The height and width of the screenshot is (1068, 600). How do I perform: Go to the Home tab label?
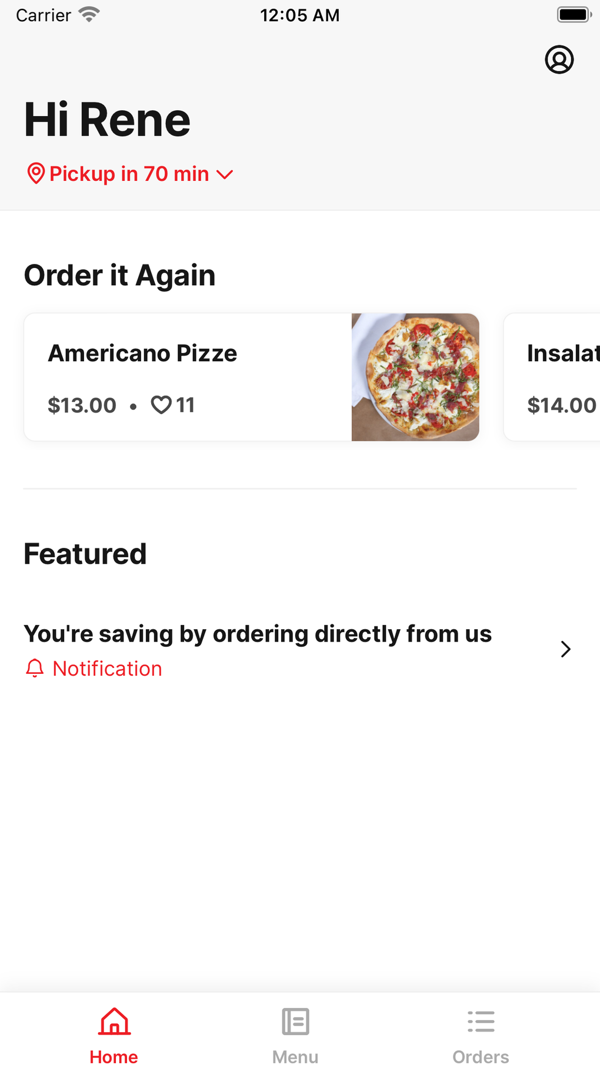coord(114,1057)
